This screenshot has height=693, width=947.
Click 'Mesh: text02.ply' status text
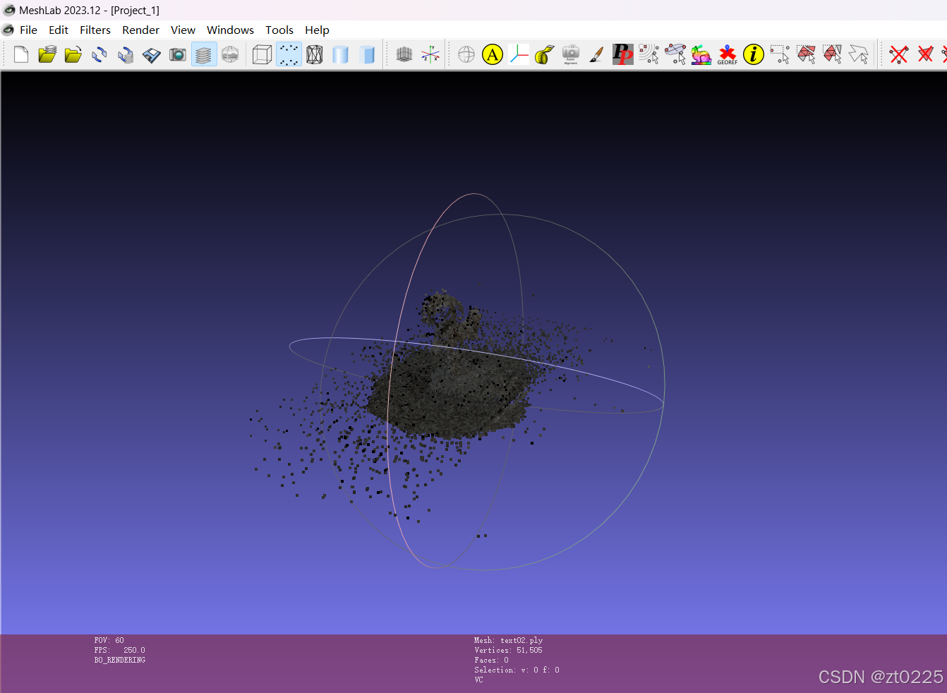[x=508, y=640]
